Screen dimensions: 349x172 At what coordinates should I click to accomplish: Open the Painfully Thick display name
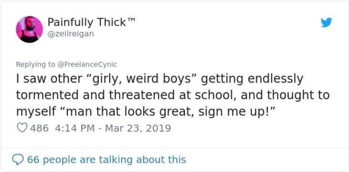87,22
